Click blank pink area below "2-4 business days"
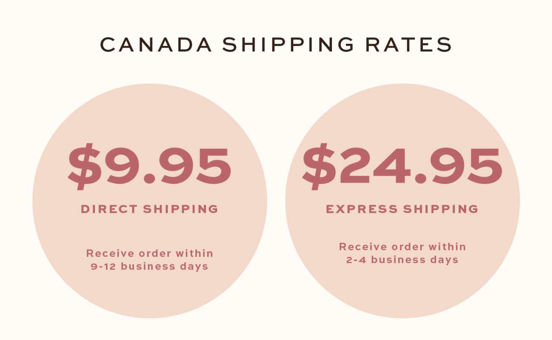The width and height of the screenshot is (552, 340). pos(402,289)
